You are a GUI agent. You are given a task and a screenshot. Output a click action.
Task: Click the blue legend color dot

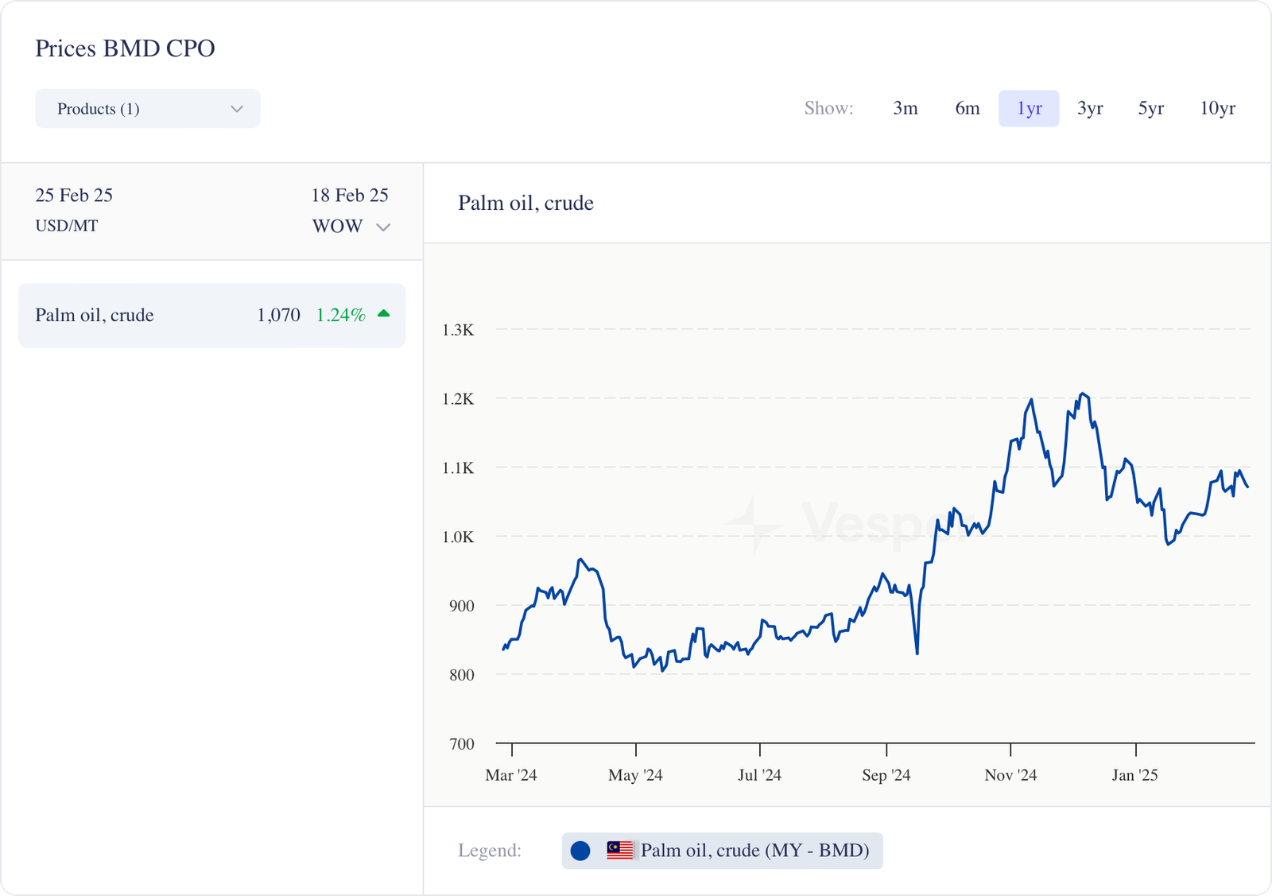point(580,851)
